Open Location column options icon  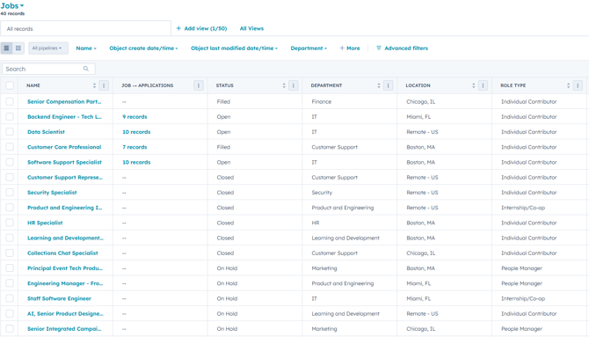click(484, 85)
